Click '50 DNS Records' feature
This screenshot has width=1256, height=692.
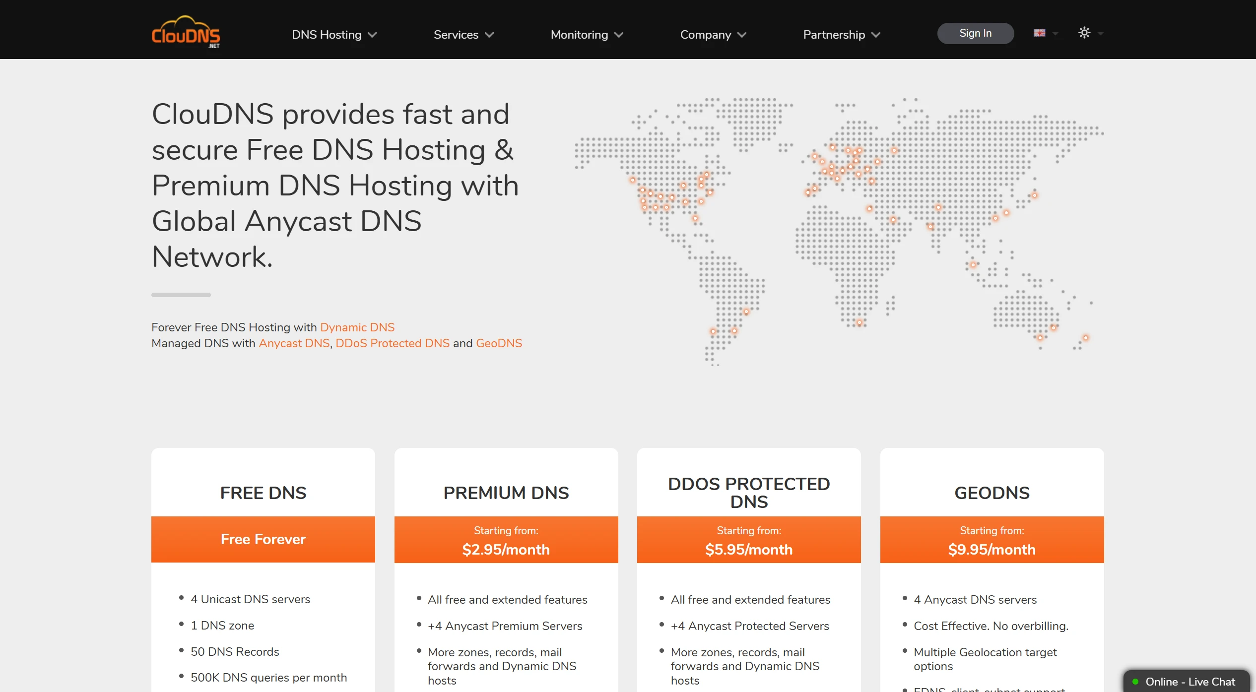235,652
